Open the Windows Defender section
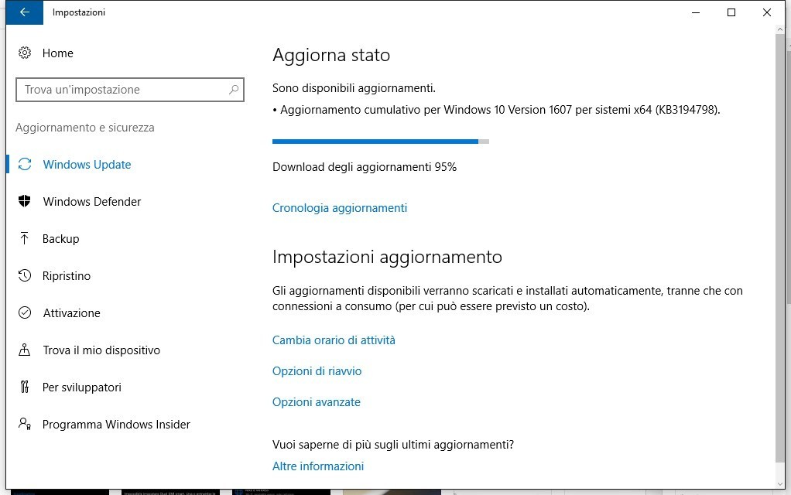Screen dimensions: 791x495 coord(92,202)
